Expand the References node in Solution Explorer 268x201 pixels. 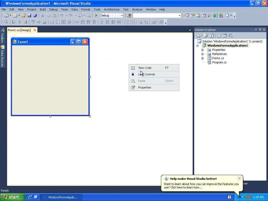point(202,54)
